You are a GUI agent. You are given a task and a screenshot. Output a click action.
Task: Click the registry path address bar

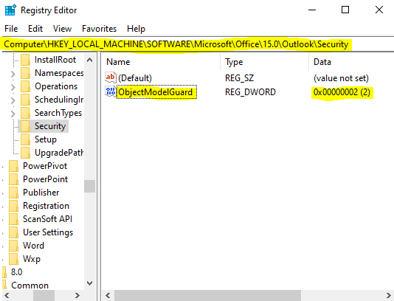(197, 44)
